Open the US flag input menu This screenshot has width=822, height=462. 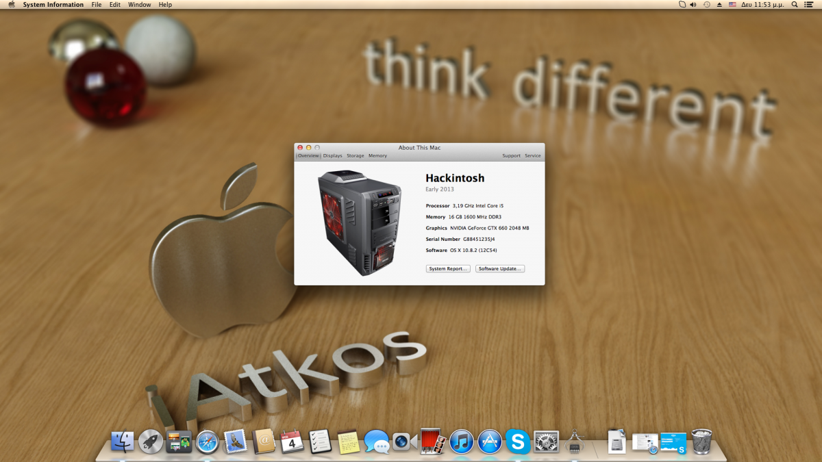pyautogui.click(x=732, y=5)
